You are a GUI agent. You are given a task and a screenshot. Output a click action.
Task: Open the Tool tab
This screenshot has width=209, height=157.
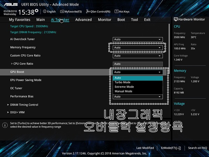134,20
